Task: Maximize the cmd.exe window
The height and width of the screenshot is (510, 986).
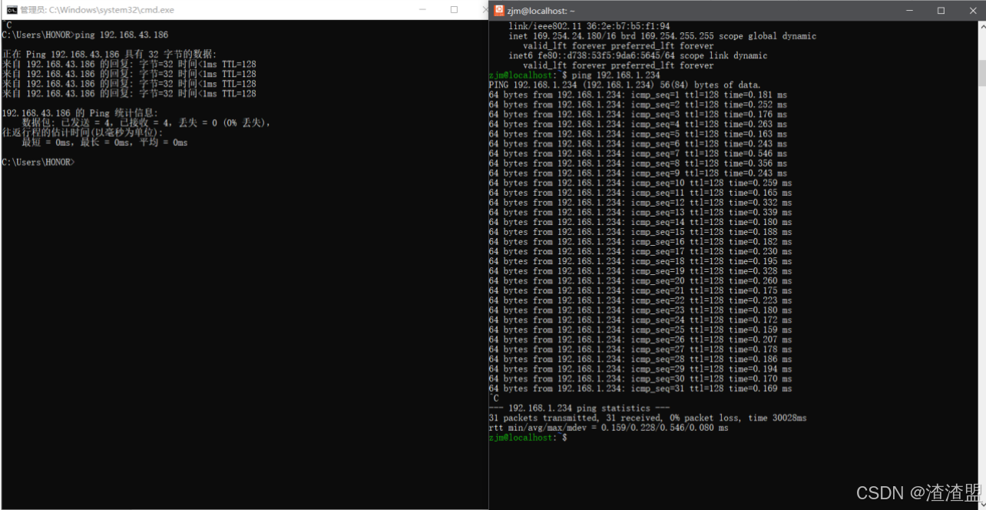Action: pos(454,10)
